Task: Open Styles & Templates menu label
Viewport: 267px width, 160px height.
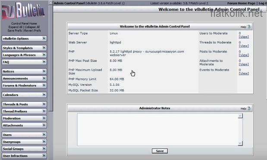Action: 18,48
